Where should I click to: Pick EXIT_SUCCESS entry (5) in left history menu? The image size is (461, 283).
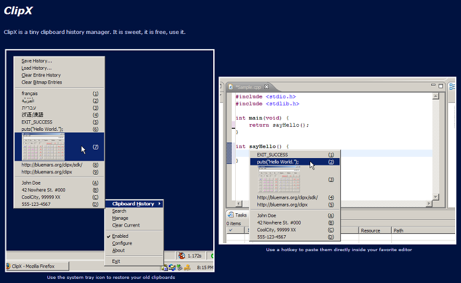click(x=59, y=122)
